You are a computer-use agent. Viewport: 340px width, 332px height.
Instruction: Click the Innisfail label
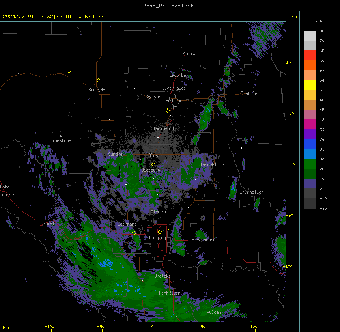click(164, 129)
